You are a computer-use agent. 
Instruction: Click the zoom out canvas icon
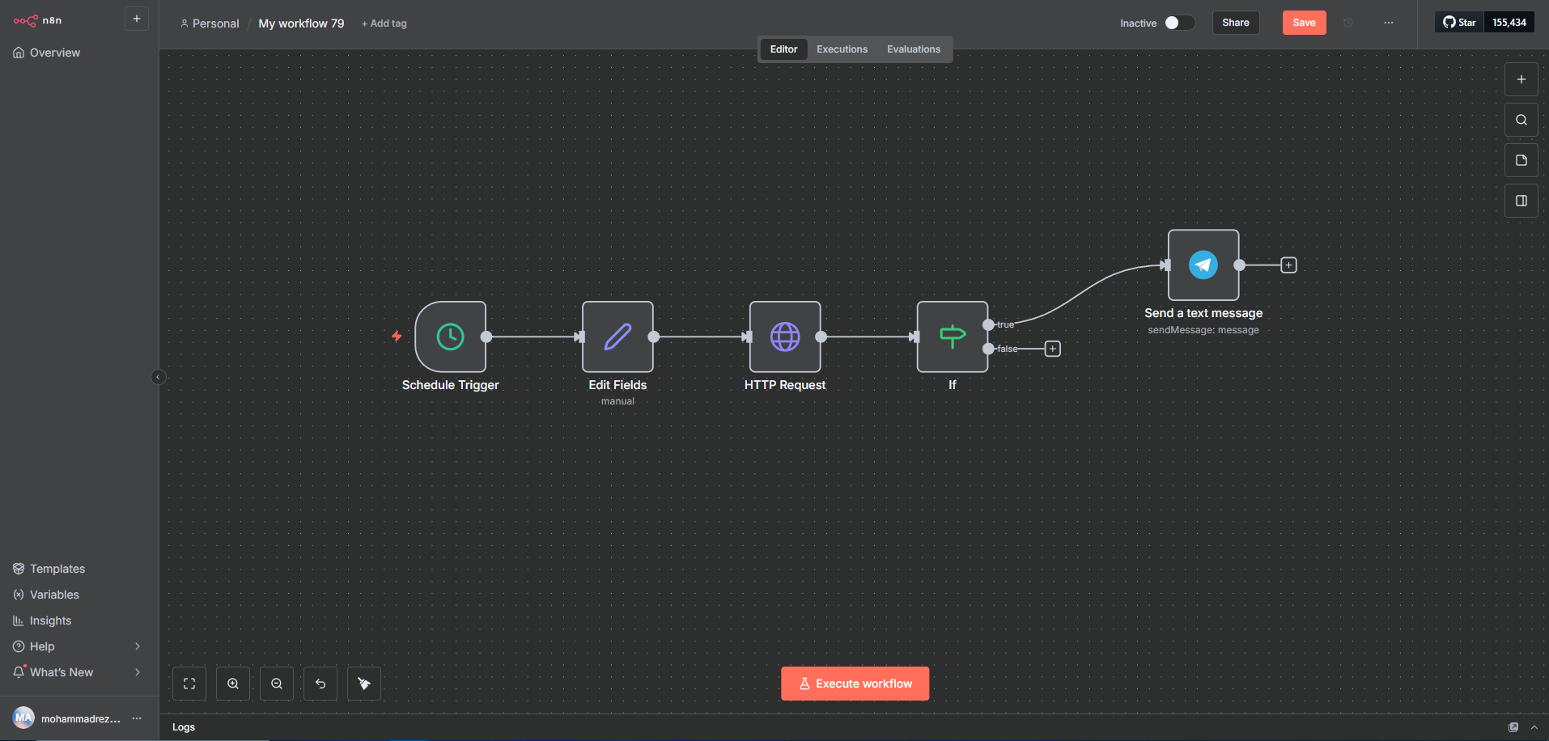tap(277, 684)
